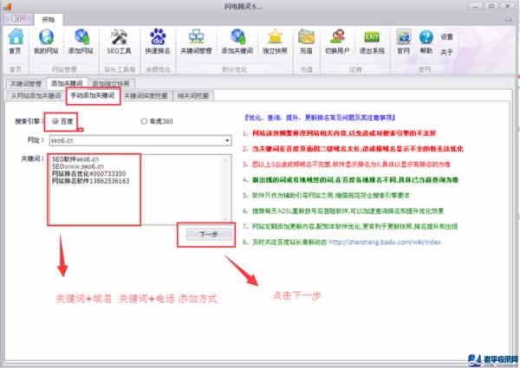Click inside the 关键词 text area
This screenshot has width=520, height=368.
pyautogui.click(x=140, y=190)
